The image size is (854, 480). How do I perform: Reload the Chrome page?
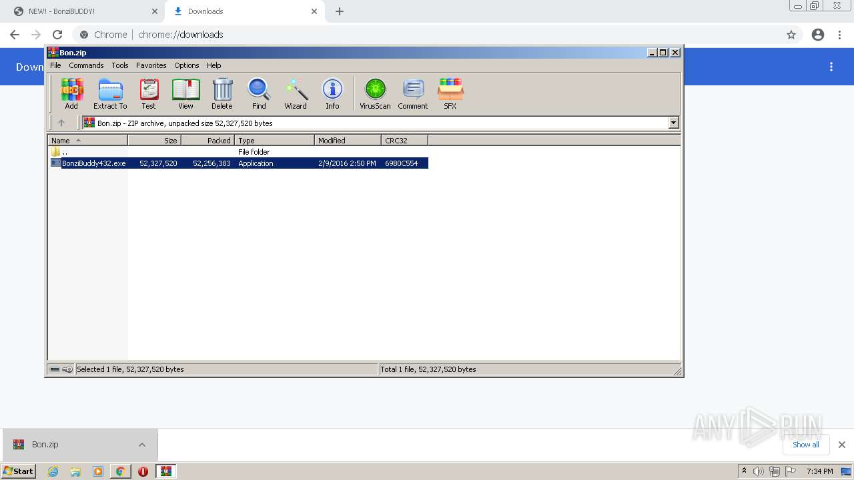click(57, 35)
